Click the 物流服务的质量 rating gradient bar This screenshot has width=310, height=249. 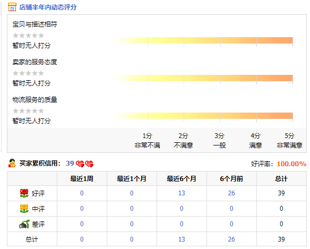point(202,116)
